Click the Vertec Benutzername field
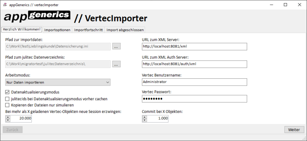This screenshot has width=307, height=141. coord(195,82)
